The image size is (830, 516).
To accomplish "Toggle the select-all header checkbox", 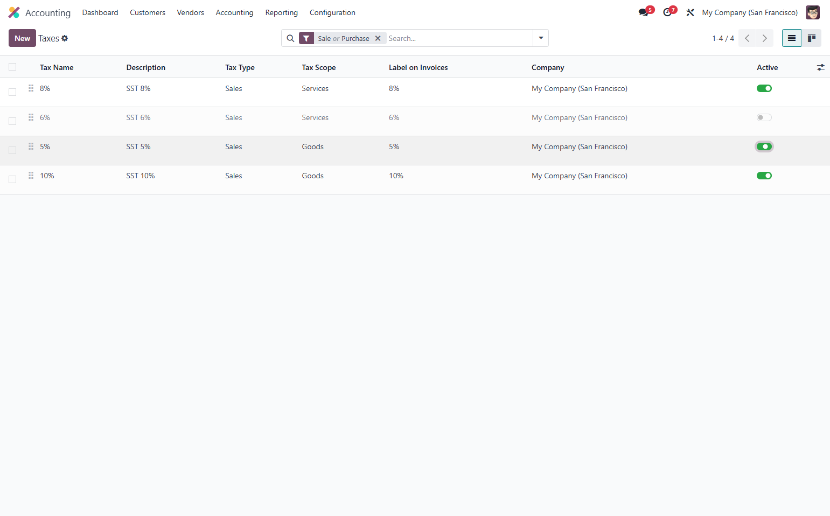I will [x=12, y=67].
